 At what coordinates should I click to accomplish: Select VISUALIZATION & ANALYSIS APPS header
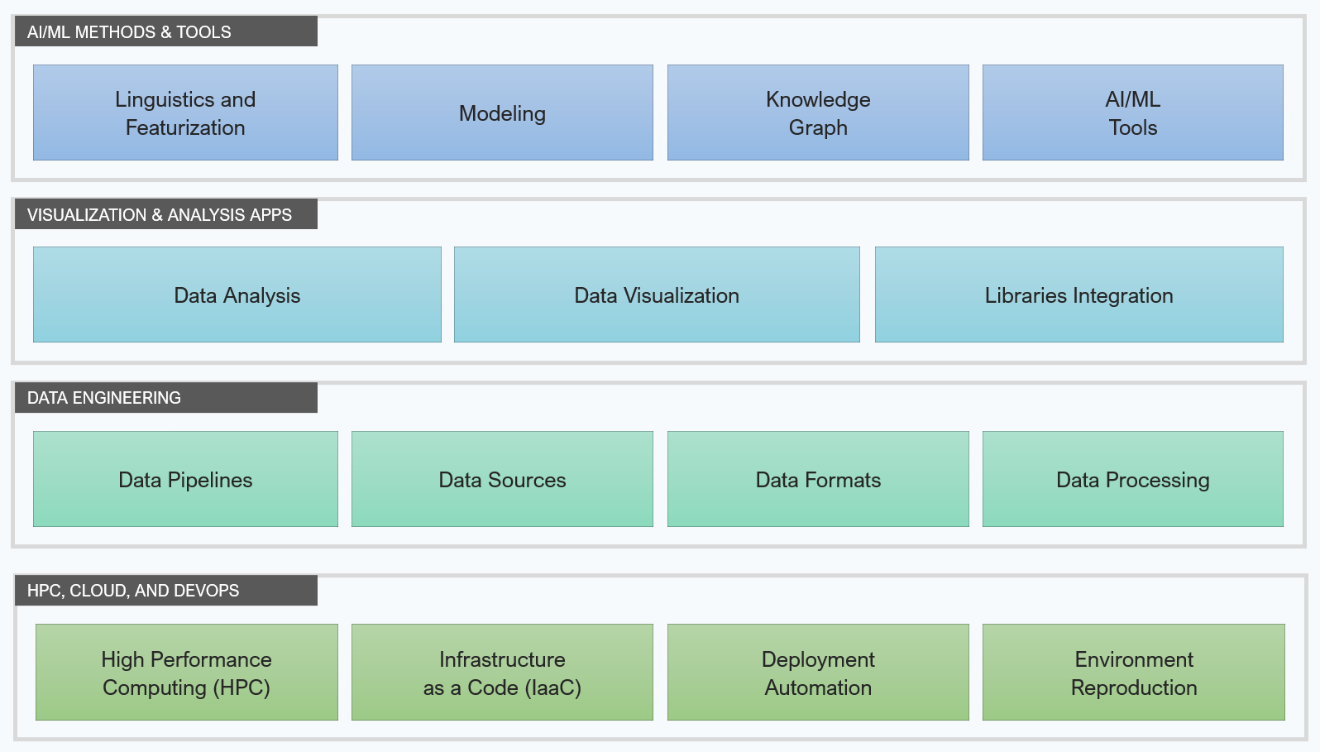166,214
